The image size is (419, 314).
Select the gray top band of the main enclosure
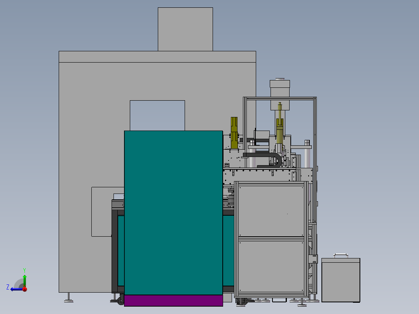click(x=157, y=57)
